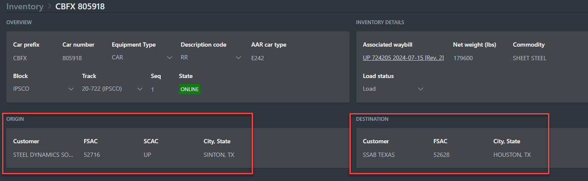Open the Track 20-722 (IPSCO) dropdown
The height and width of the screenshot is (181, 588).
[x=112, y=89]
